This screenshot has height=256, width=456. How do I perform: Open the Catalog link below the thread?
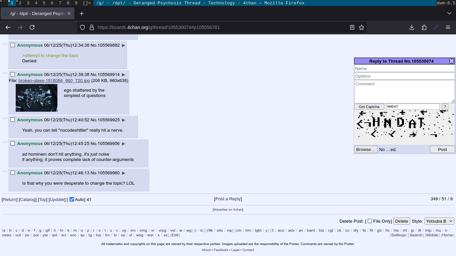tap(27, 199)
